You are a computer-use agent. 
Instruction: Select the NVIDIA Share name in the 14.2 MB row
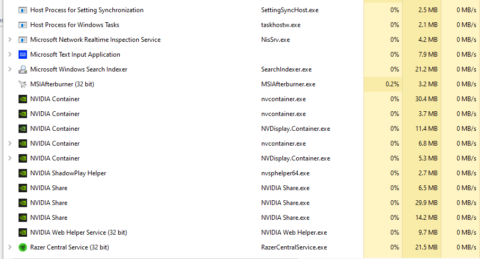(49, 218)
